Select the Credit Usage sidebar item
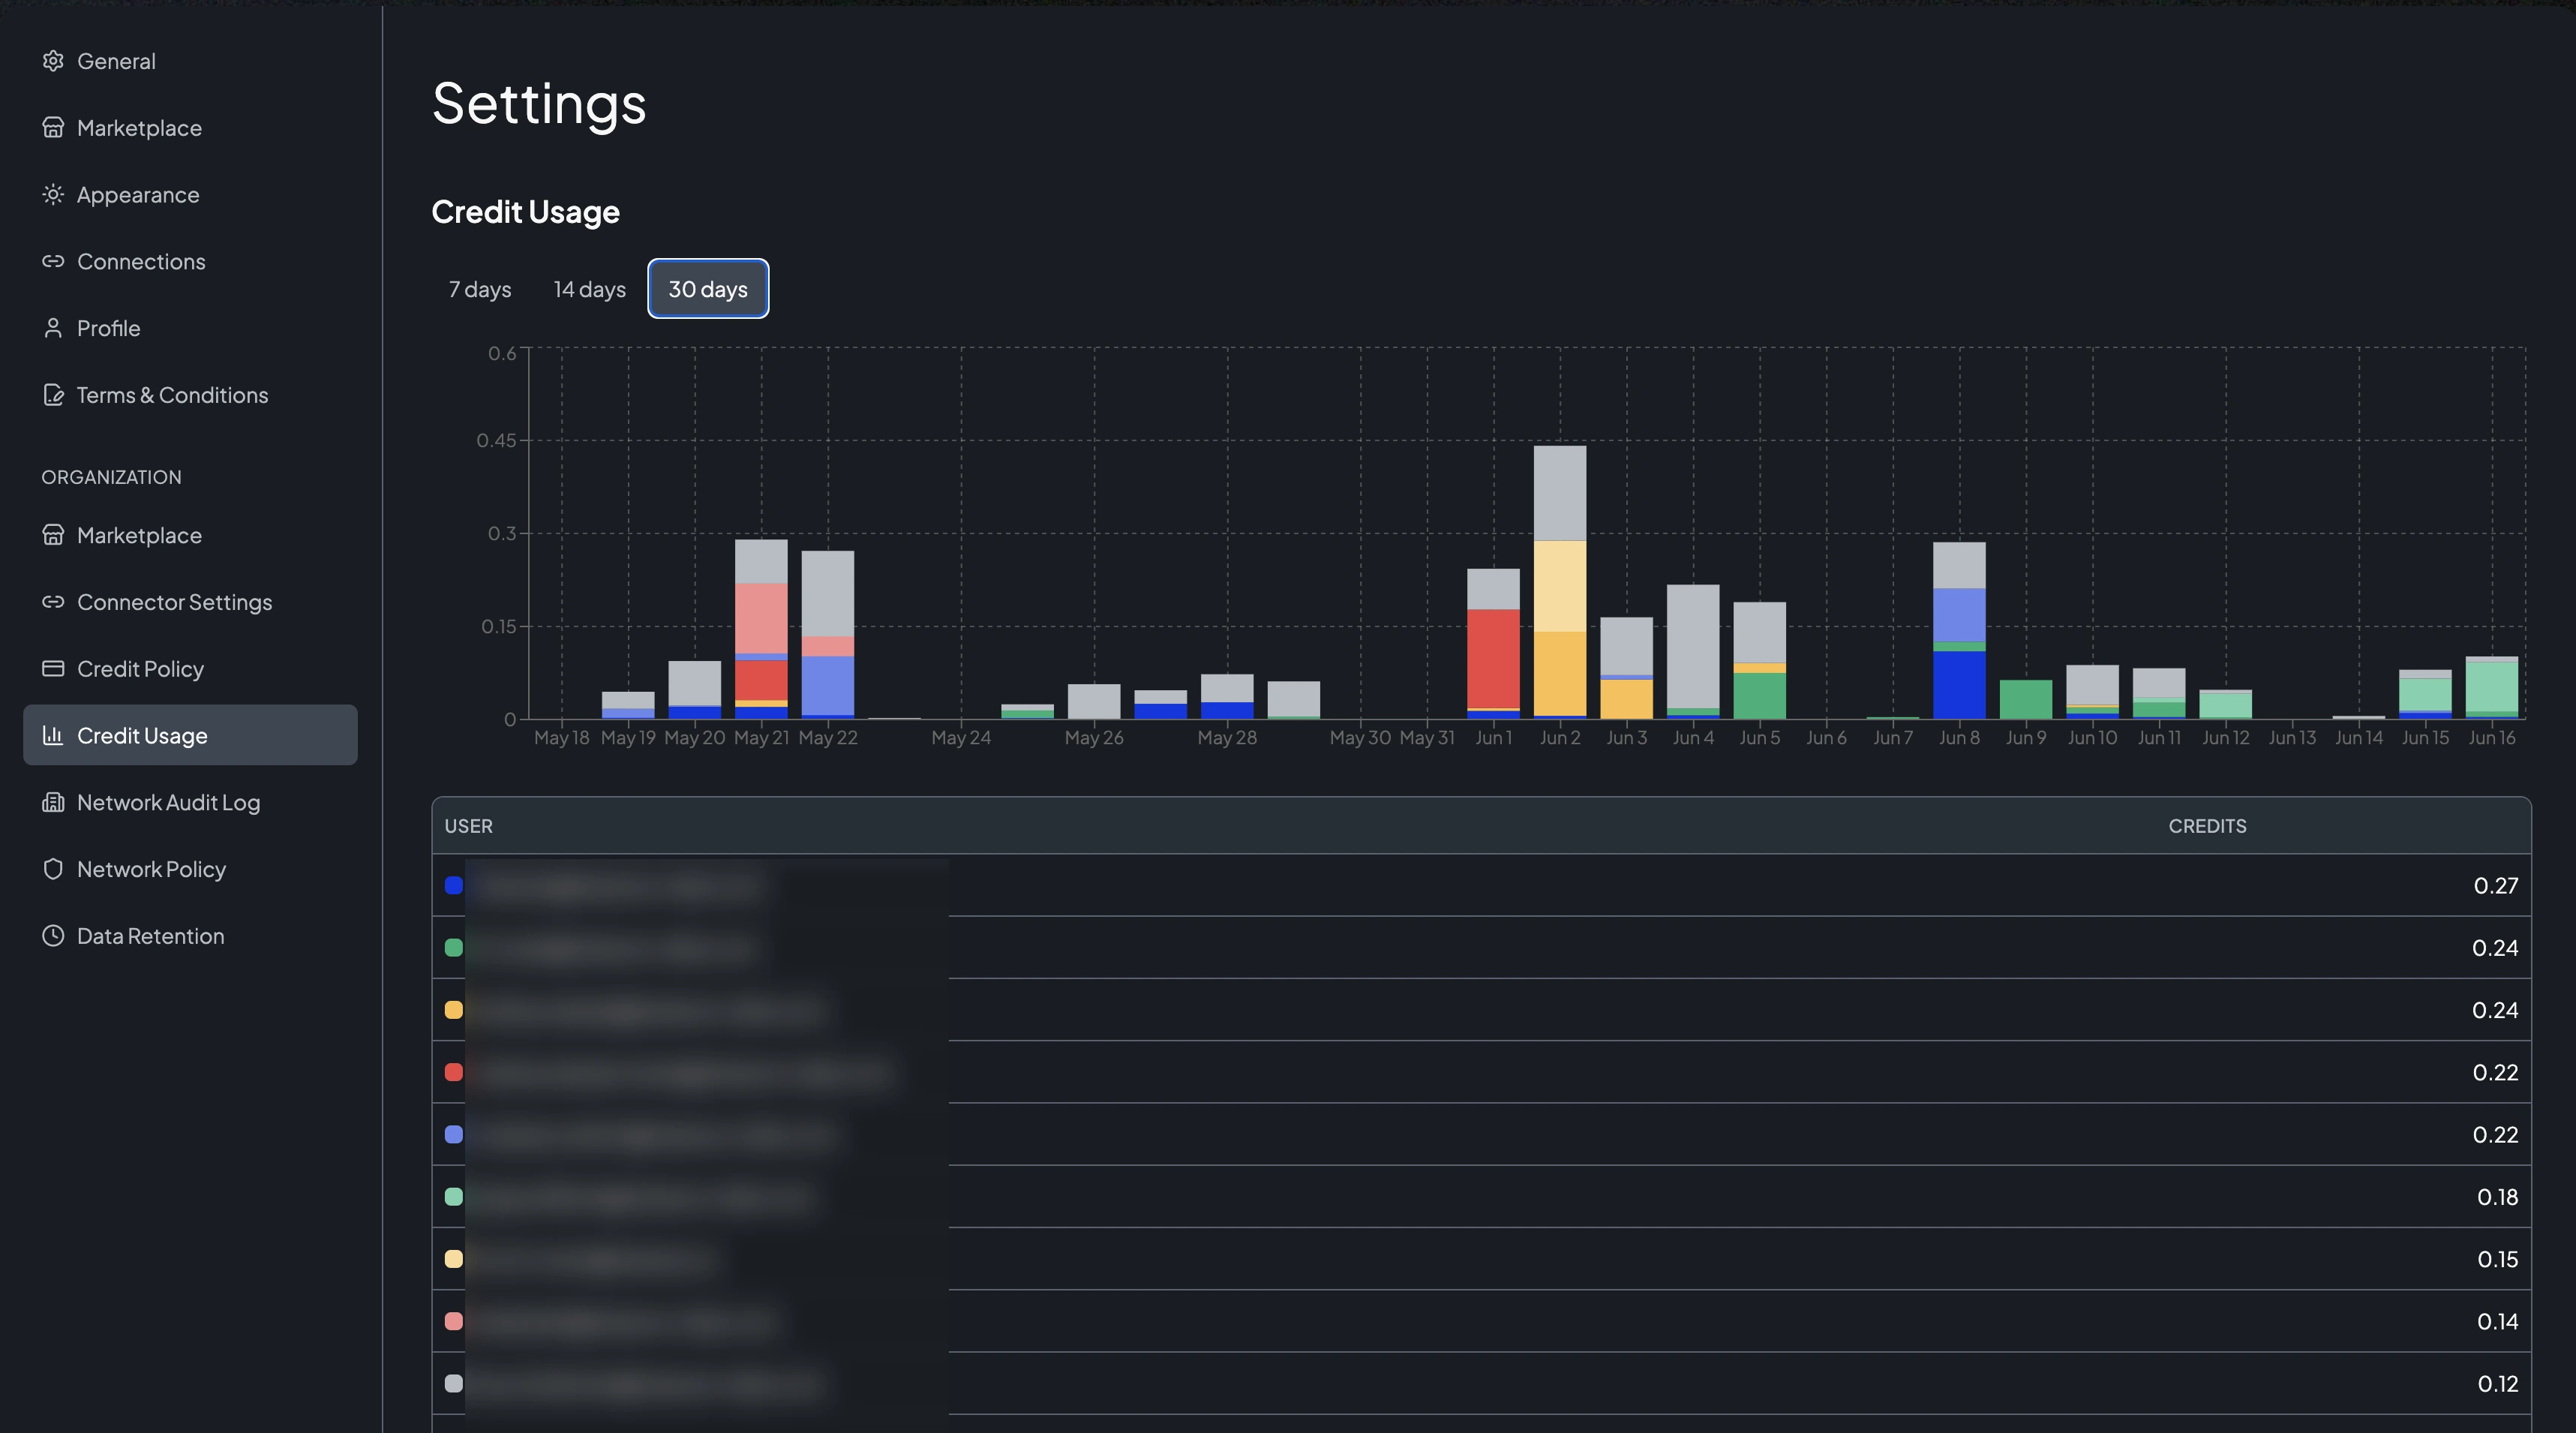The width and height of the screenshot is (2576, 1433). pos(190,735)
